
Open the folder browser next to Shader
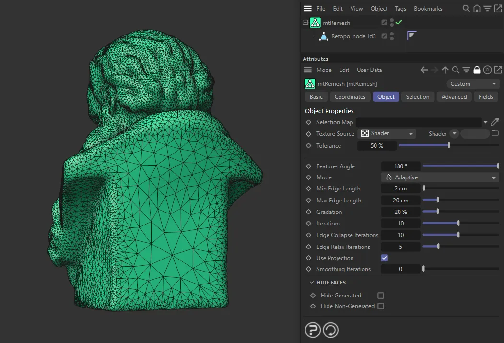[x=495, y=133]
